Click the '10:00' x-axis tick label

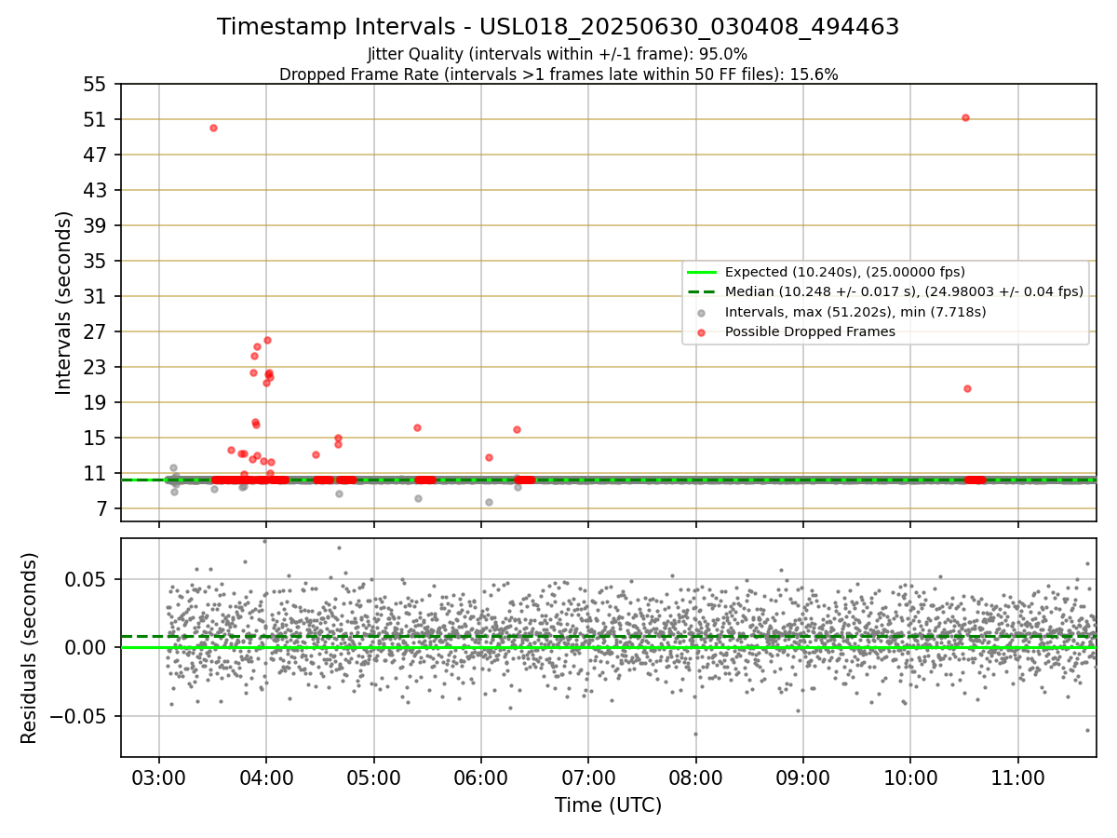pos(910,777)
